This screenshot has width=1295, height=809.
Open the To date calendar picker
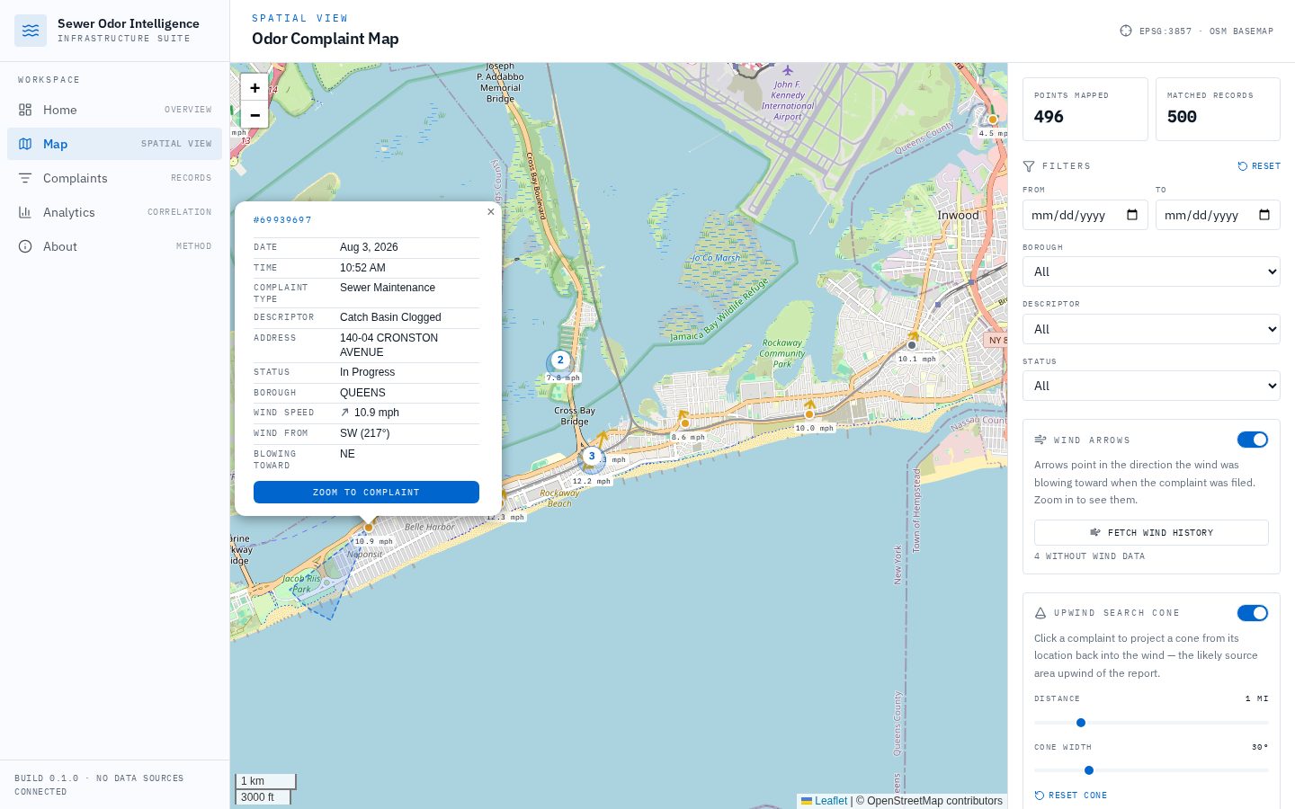coord(1264,215)
